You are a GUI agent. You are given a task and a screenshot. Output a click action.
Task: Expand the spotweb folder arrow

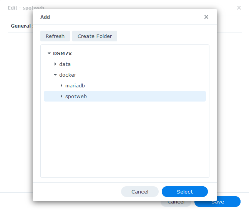pyautogui.click(x=61, y=96)
